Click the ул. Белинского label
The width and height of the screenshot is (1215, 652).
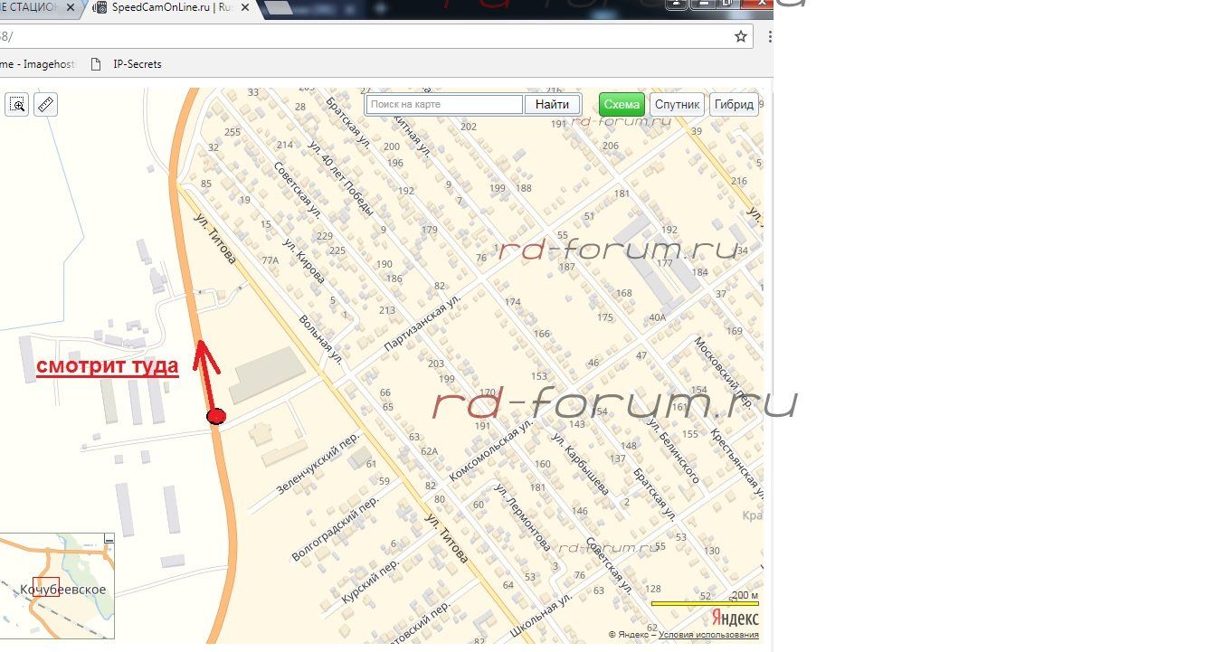coord(673,450)
